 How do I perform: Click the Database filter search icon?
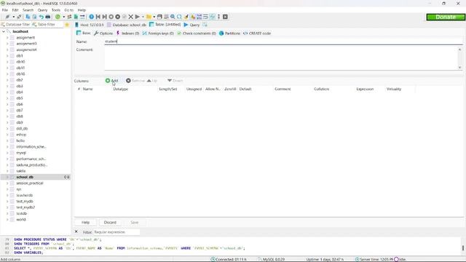point(3,25)
